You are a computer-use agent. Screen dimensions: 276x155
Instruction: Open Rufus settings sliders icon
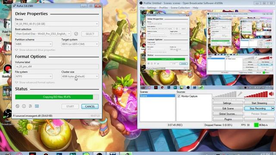click(30, 106)
